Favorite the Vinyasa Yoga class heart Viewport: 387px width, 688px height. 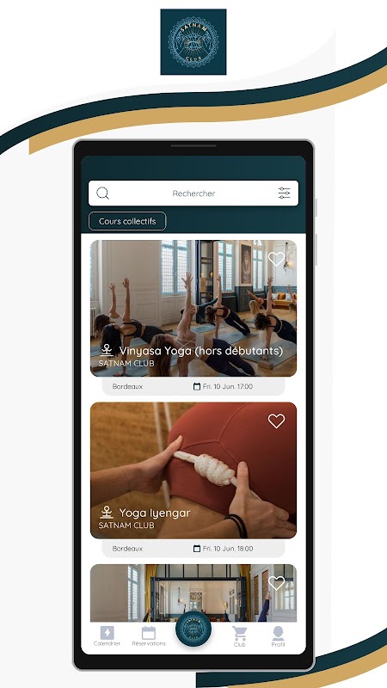click(276, 259)
